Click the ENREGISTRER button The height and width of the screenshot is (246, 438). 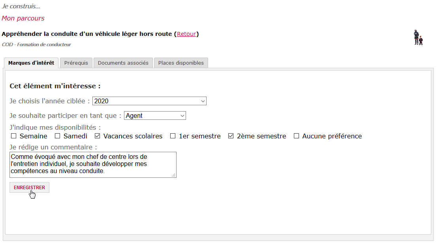pyautogui.click(x=29, y=187)
